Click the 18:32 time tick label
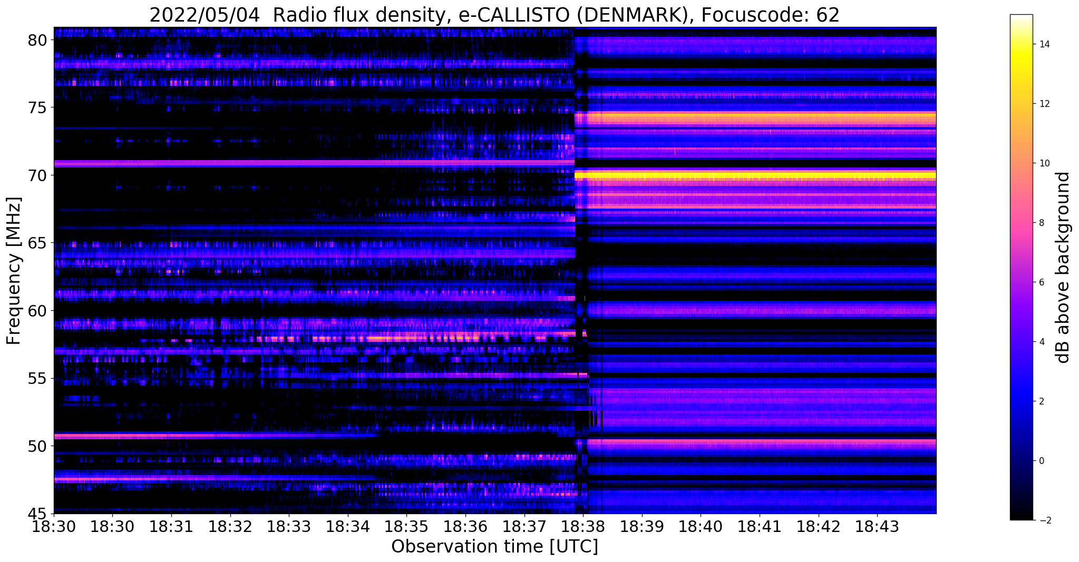The width and height of the screenshot is (1079, 562). pos(230,527)
